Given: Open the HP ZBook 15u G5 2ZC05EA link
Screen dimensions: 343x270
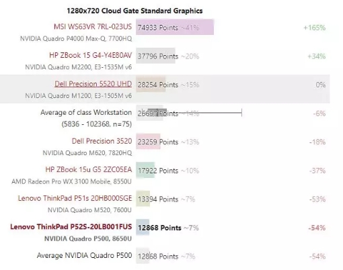Looking at the screenshot, I should [89, 169].
